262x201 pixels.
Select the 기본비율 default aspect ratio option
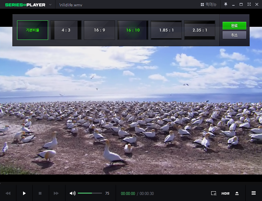click(x=33, y=30)
